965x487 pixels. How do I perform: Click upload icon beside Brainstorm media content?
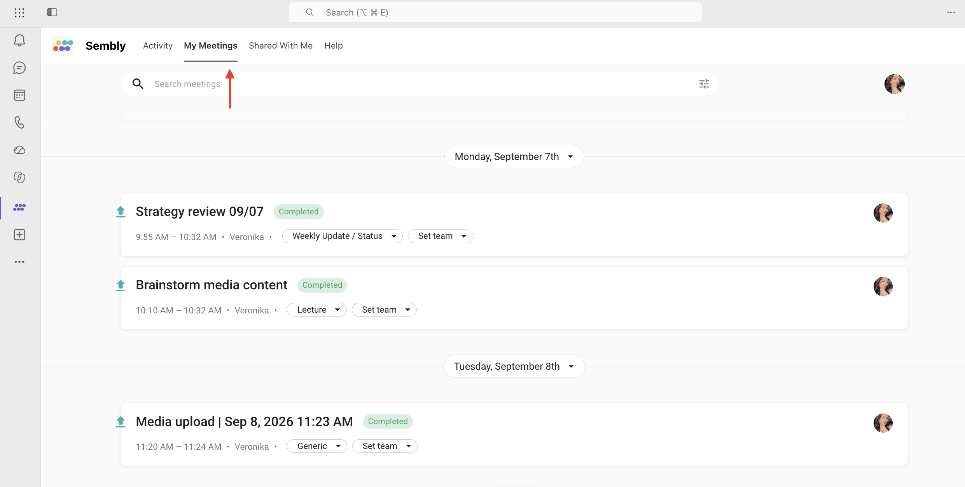pyautogui.click(x=121, y=285)
